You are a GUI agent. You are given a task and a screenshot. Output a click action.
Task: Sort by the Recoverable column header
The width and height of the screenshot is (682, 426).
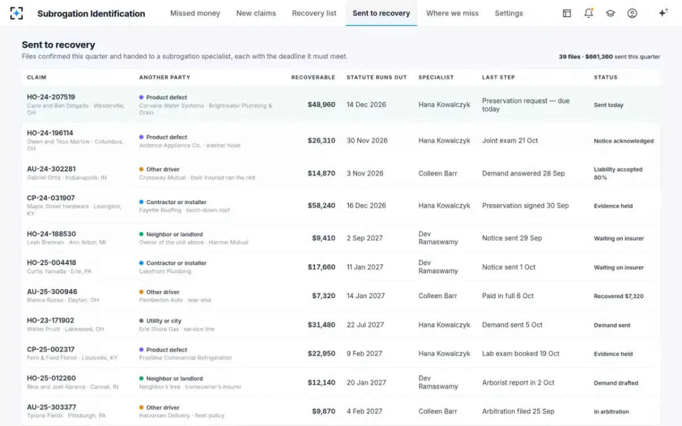coord(313,77)
